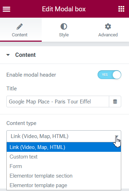129x191 pixels.
Task: Toggle the Enable modal header switch
Action: click(x=109, y=75)
